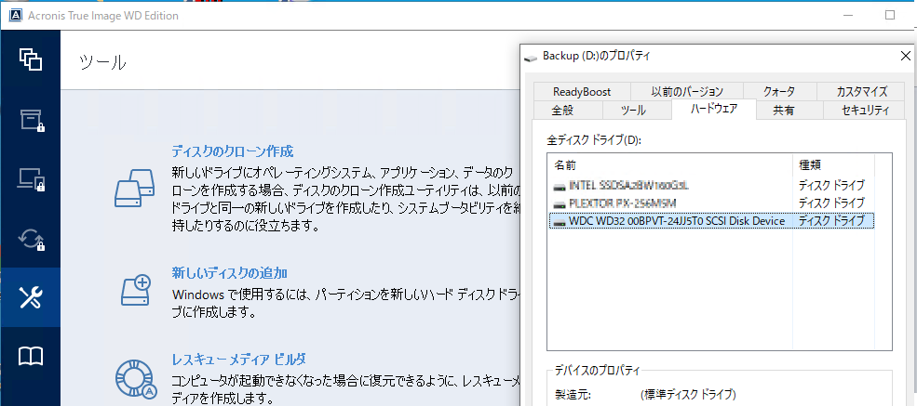Open the locked Dashboard sidebar monitor icon
This screenshot has height=406, width=917.
pyautogui.click(x=33, y=179)
